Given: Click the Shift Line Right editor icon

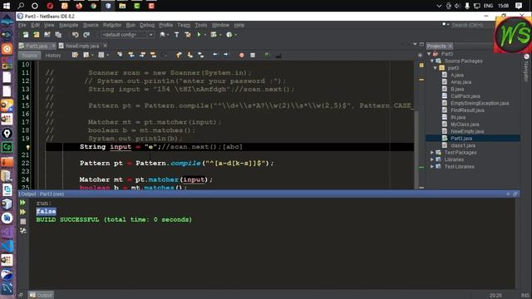Looking at the screenshot, I should coord(226,55).
